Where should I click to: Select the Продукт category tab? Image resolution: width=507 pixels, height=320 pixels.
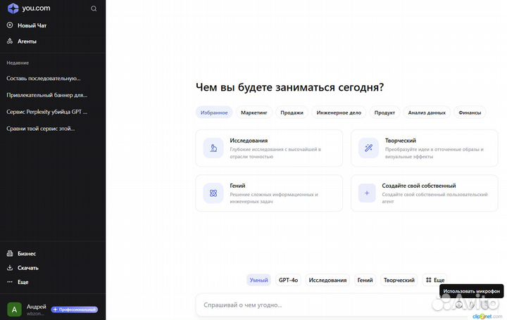tap(384, 113)
